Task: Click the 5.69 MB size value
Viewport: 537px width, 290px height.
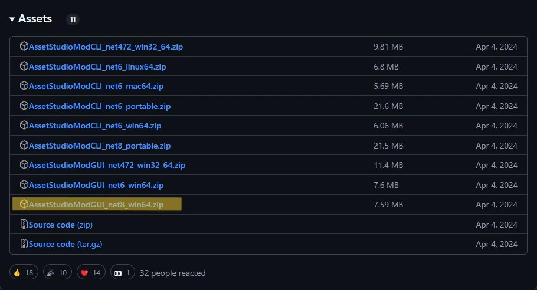Action: coord(388,86)
